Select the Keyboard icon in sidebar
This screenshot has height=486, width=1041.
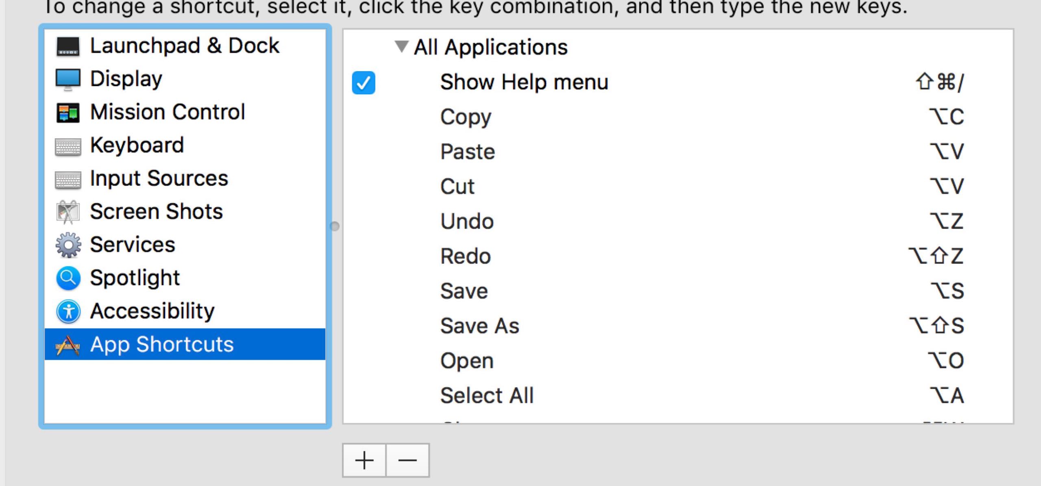(68, 146)
